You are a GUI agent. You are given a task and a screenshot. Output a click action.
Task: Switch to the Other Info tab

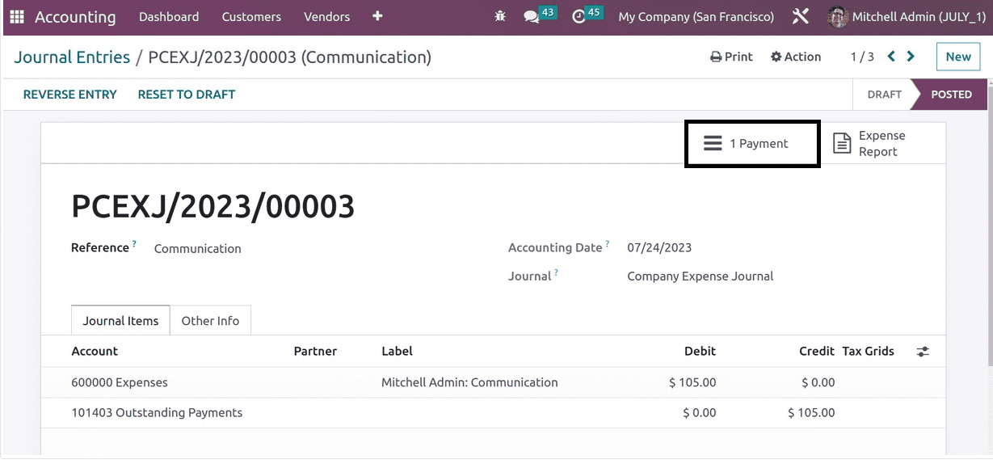(x=210, y=321)
